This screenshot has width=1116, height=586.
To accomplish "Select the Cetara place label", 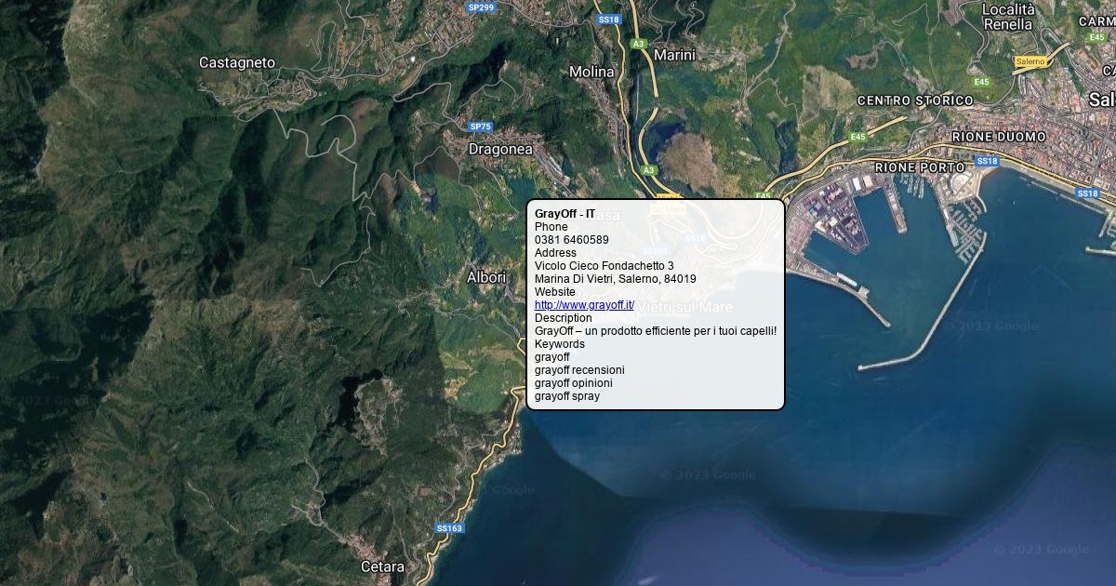I will [382, 566].
